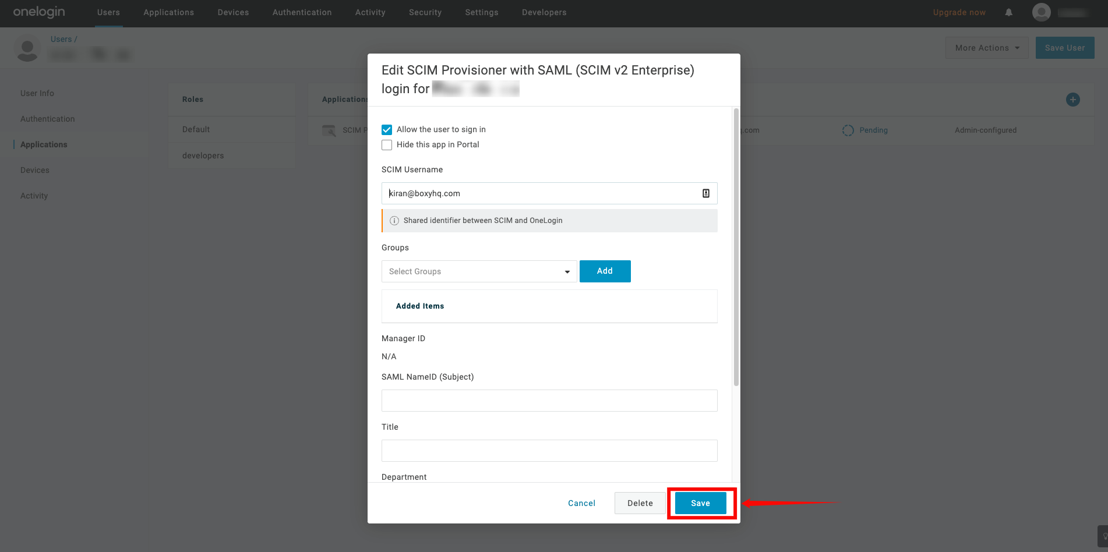Image resolution: width=1108 pixels, height=552 pixels.
Task: Click the SCIM Username field autofill icon
Action: pos(706,193)
